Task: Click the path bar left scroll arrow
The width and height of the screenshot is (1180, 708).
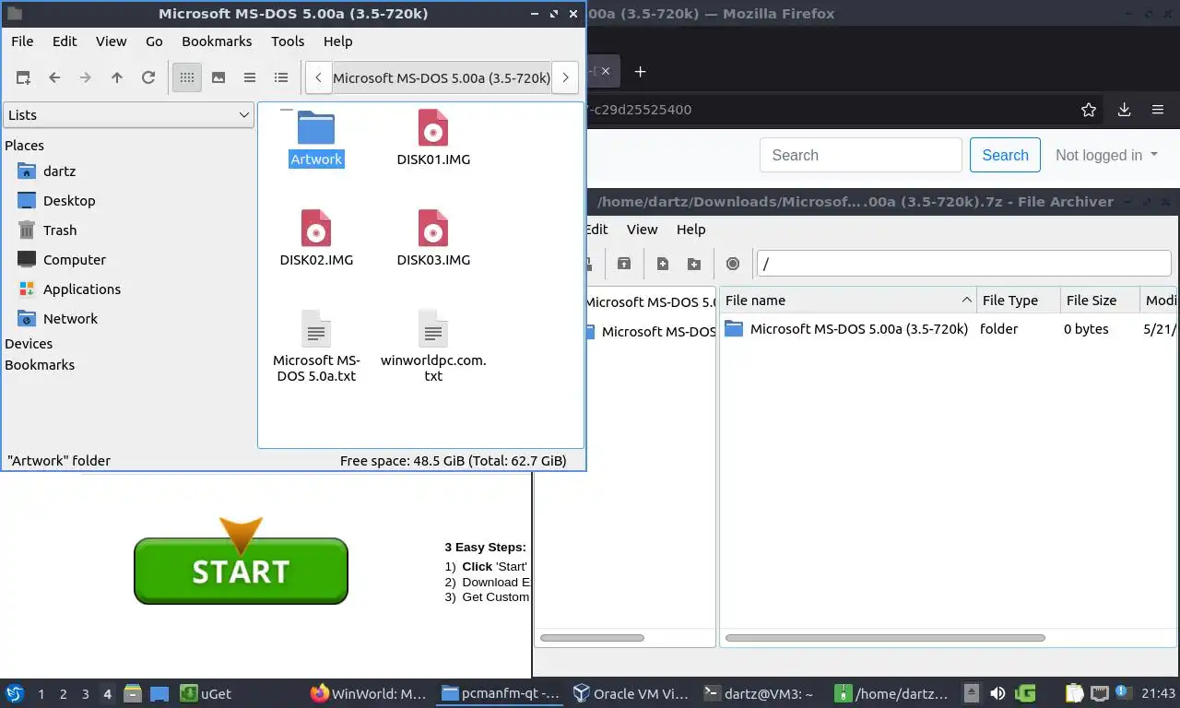Action: [318, 78]
